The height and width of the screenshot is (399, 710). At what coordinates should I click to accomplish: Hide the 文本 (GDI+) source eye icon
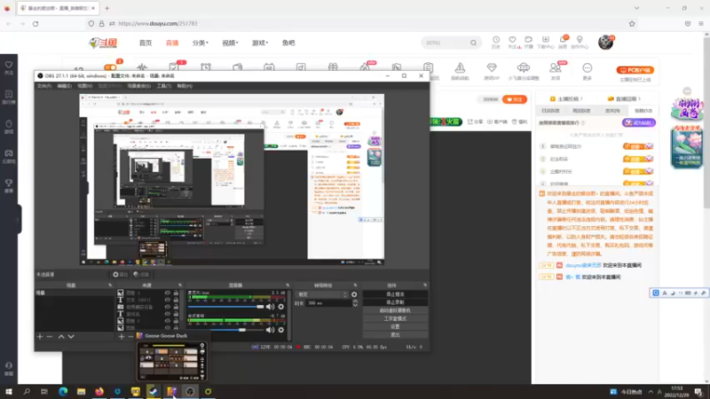click(168, 300)
